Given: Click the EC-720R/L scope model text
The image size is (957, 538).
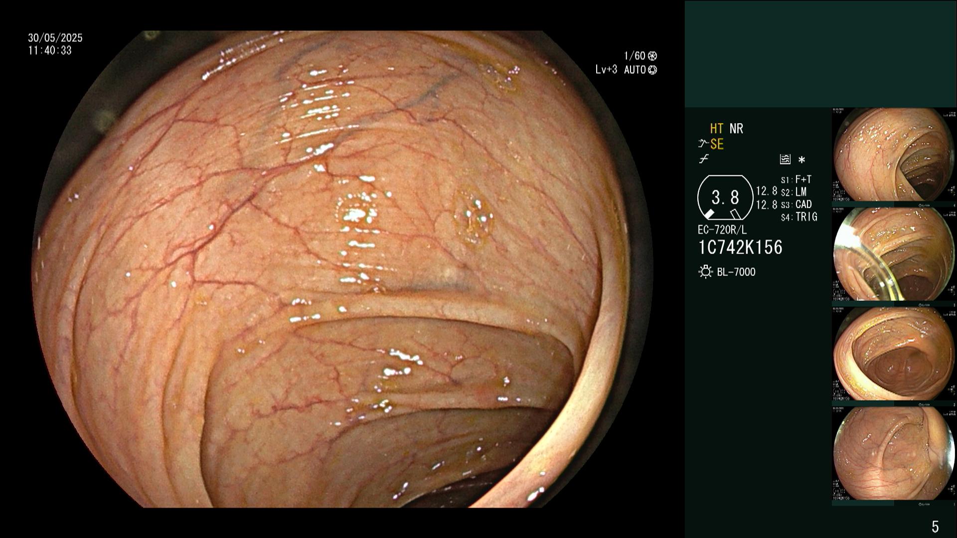Looking at the screenshot, I should pyautogui.click(x=722, y=230).
